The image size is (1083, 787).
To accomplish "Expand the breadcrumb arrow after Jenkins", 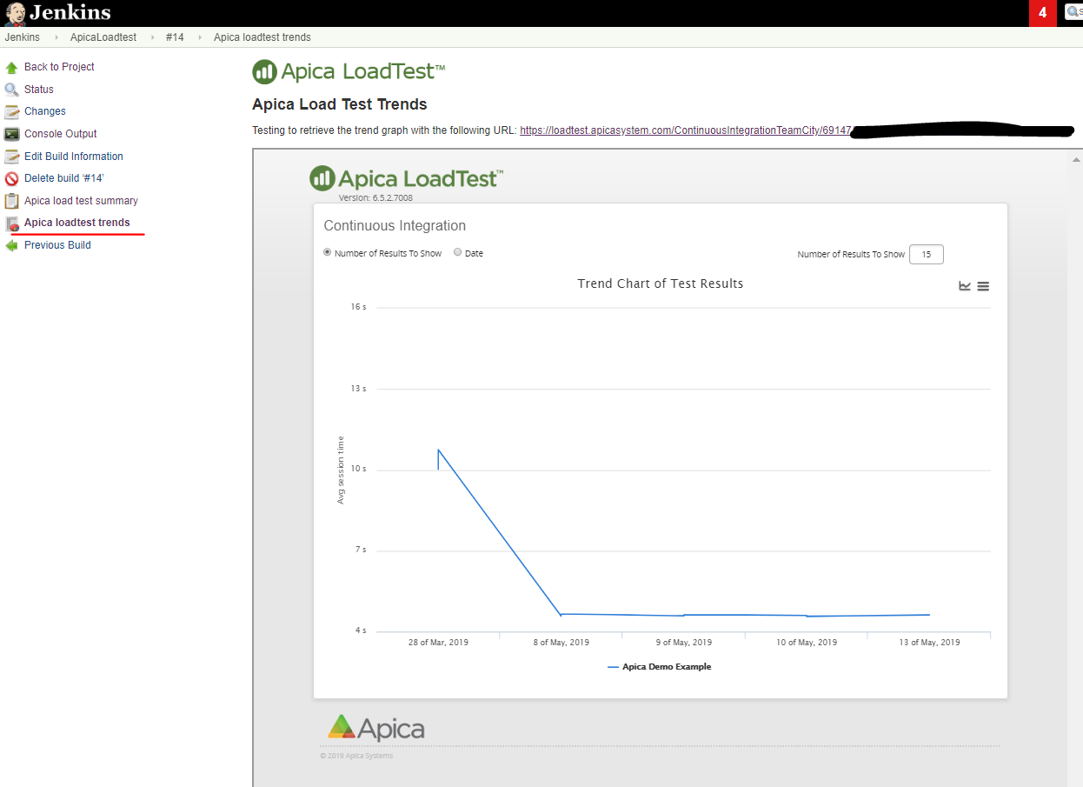I will pos(56,37).
